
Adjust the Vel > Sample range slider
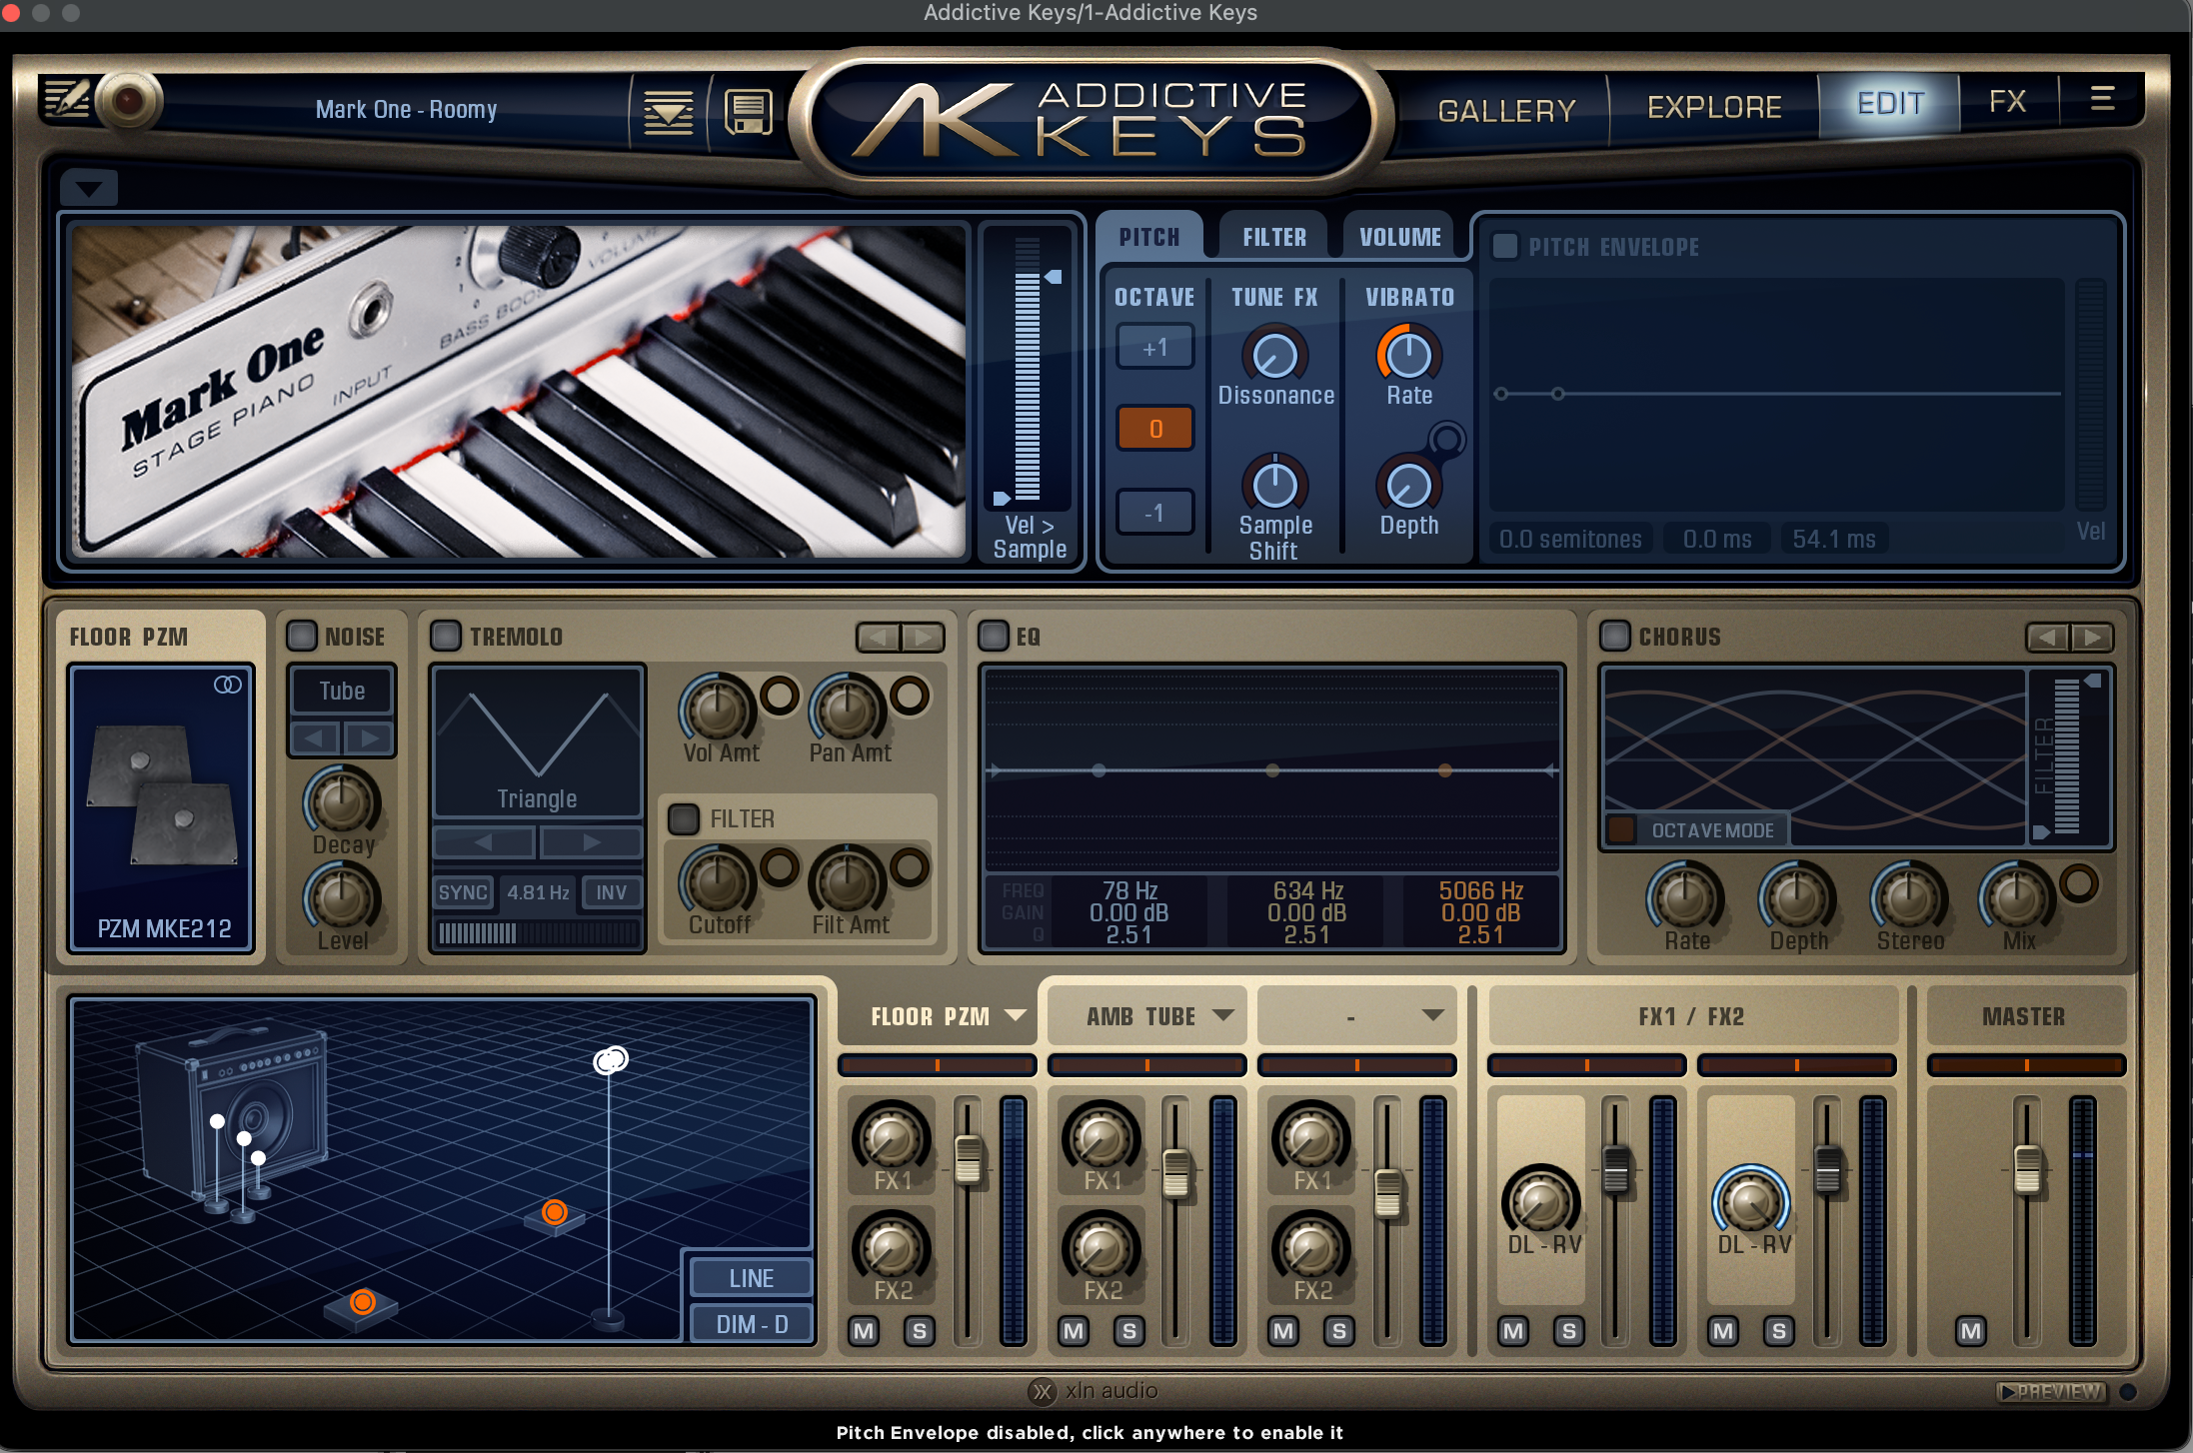point(1029,370)
